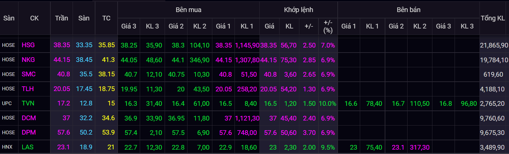Click TLH total volume 4,188,10
Screen dimensions: 509x154
pos(492,89)
